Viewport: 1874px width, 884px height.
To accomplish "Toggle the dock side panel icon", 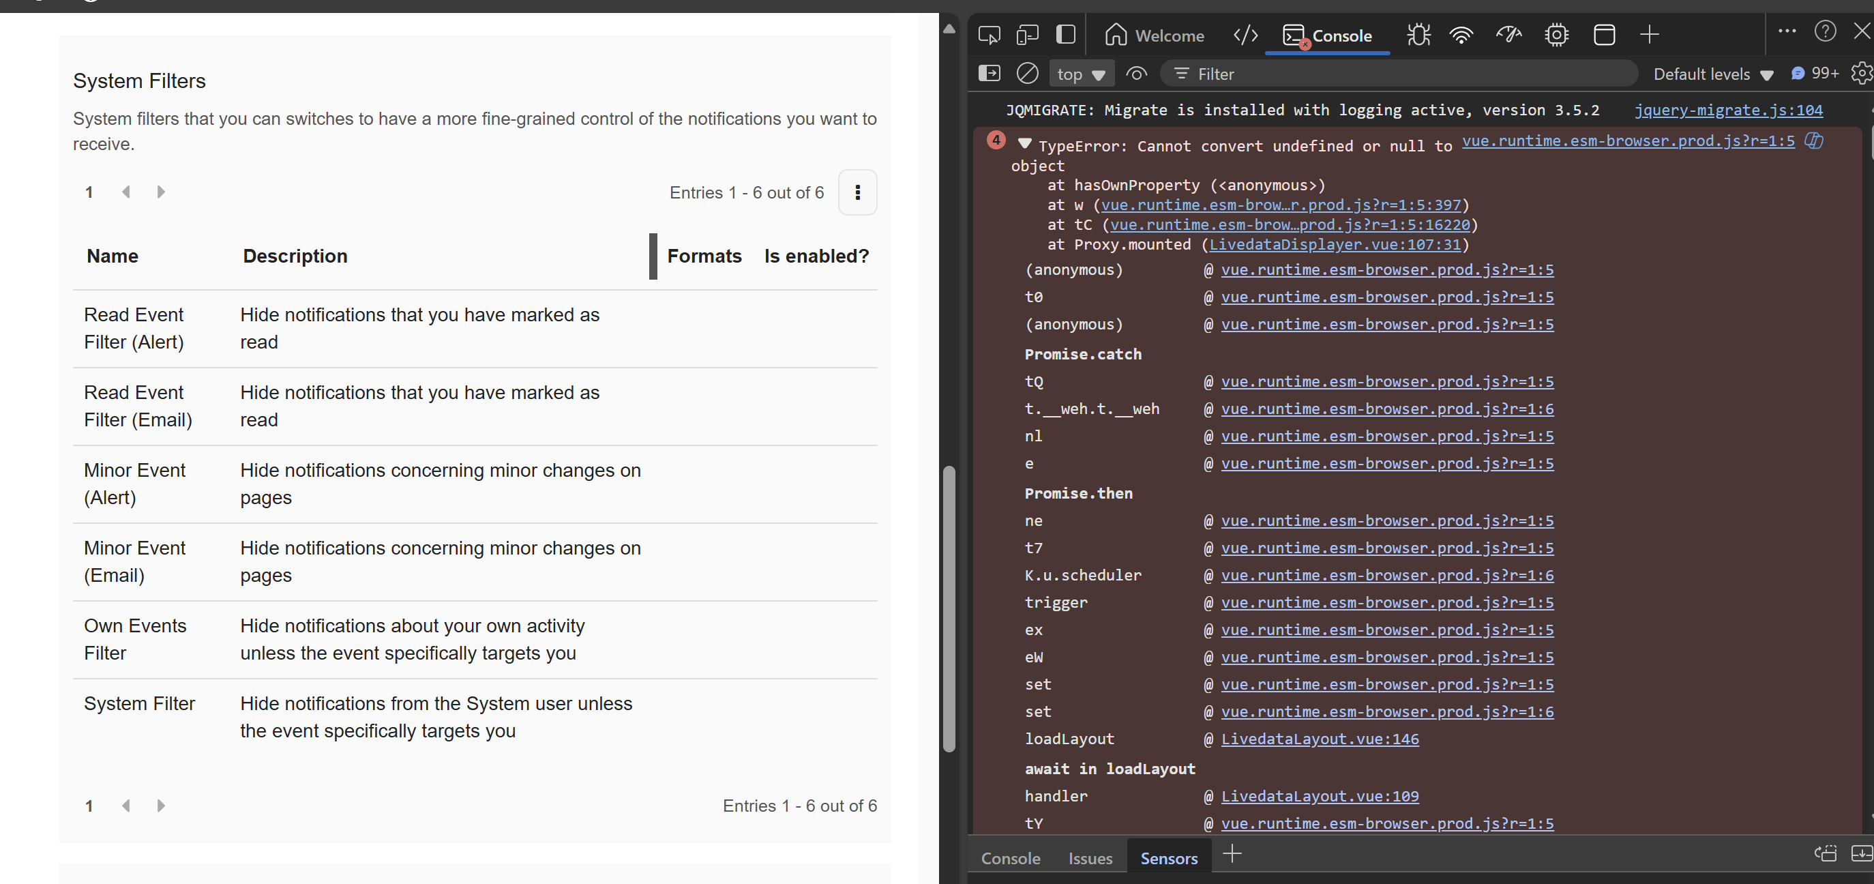I will 1066,35.
